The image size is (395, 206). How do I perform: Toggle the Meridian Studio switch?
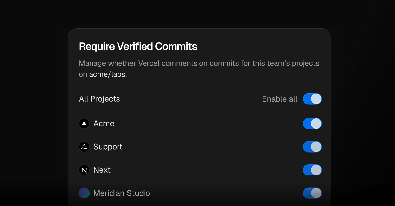(x=312, y=193)
